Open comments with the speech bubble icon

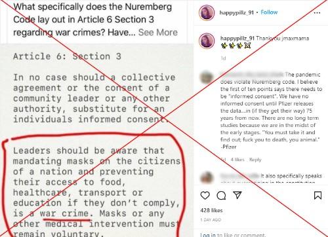tap(221, 196)
